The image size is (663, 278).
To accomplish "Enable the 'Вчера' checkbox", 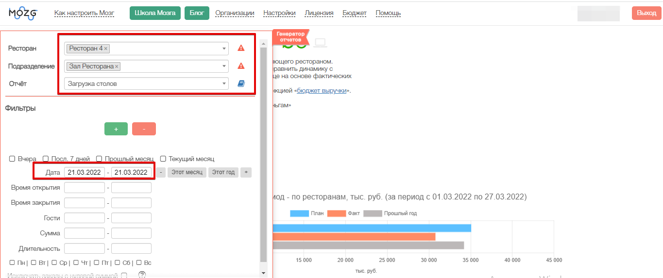I will coord(12,159).
